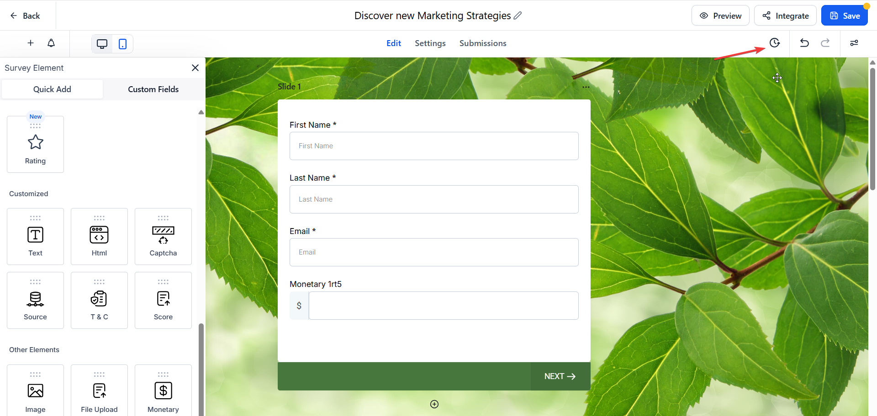Click the undo arrow icon

click(x=804, y=43)
